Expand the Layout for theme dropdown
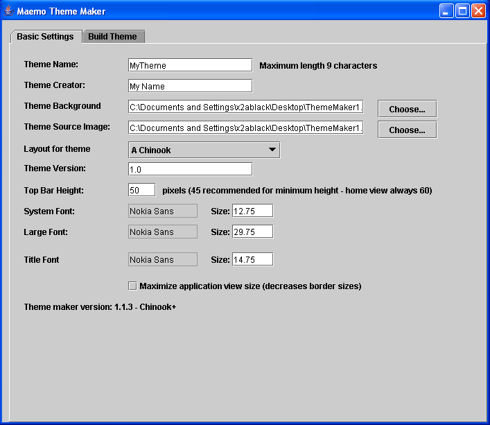Screen dimensions: 490x425 coord(204,150)
